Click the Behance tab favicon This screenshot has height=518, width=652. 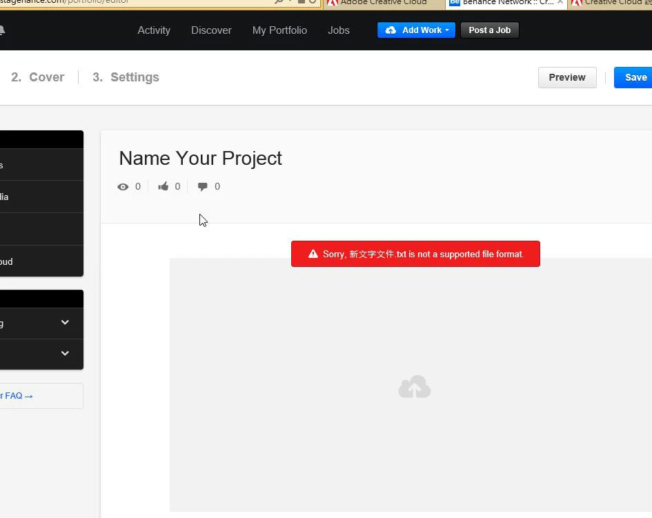(x=454, y=3)
